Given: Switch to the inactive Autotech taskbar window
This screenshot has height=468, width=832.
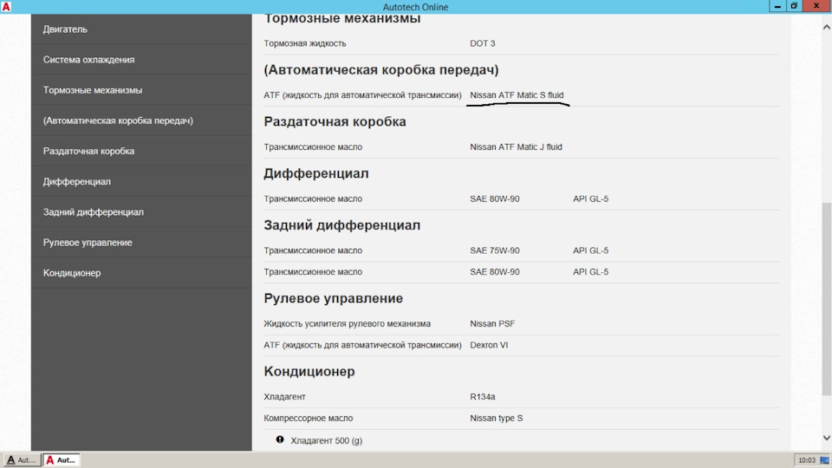Looking at the screenshot, I should (21, 460).
